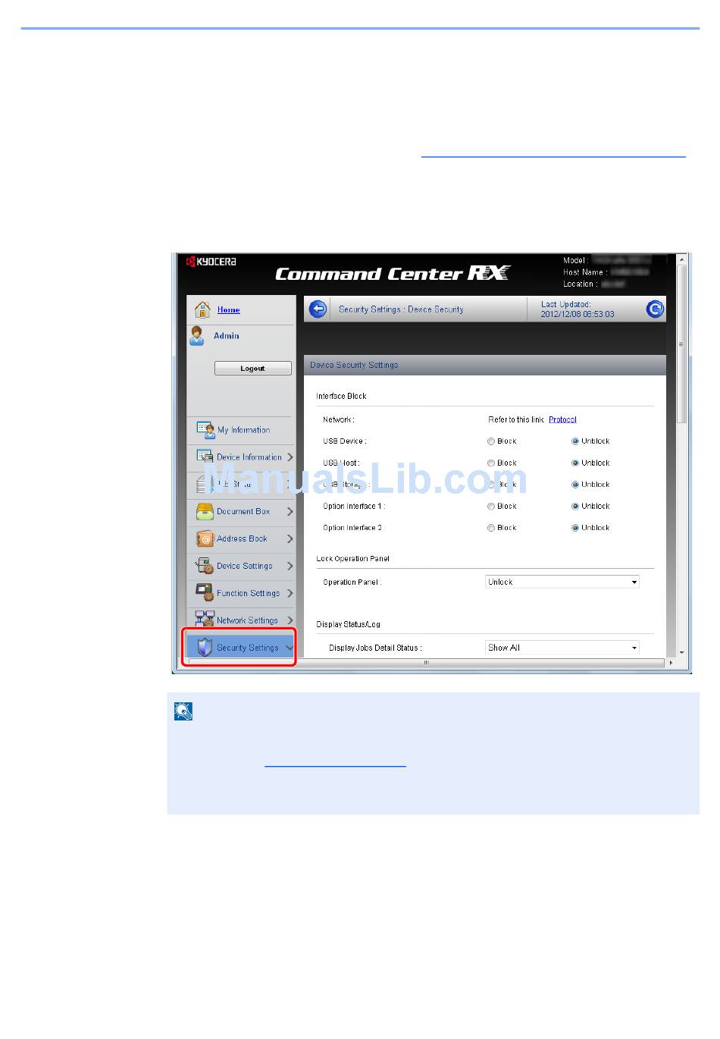This screenshot has height=1039, width=720.
Task: Click the My Information icon
Action: (205, 430)
